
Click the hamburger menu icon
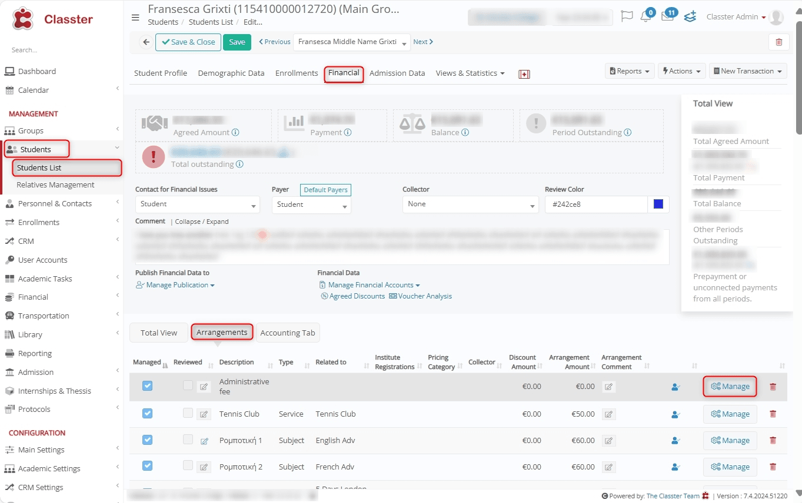pos(135,17)
